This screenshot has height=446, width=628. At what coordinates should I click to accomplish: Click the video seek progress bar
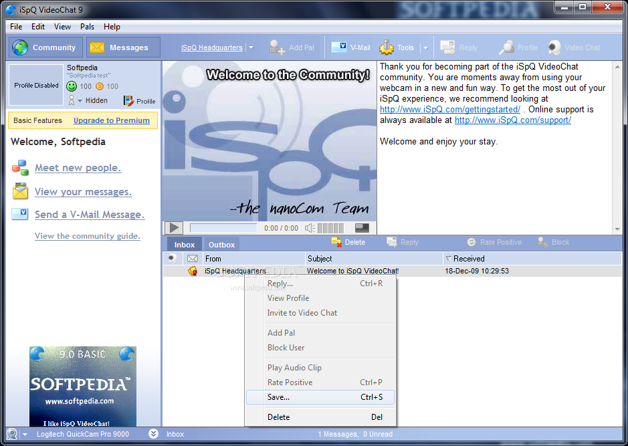point(223,228)
